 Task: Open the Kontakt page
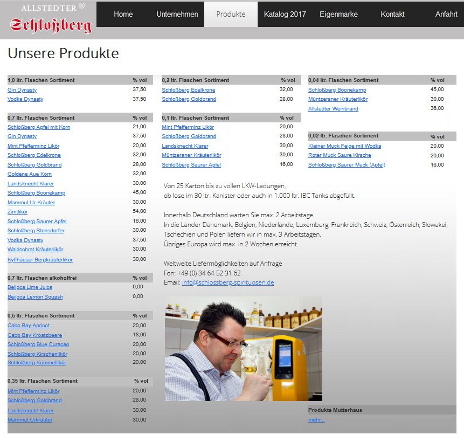coord(392,14)
